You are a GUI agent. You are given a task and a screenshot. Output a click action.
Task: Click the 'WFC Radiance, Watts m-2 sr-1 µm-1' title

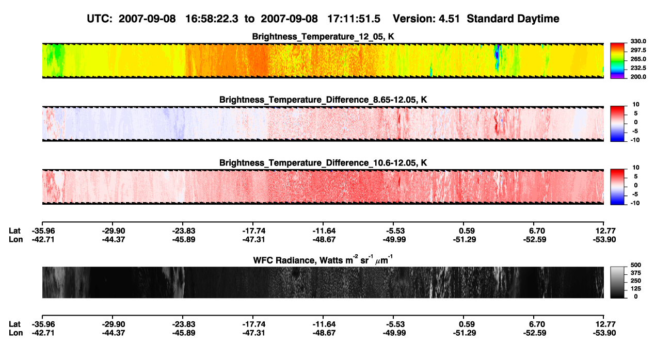click(x=323, y=259)
